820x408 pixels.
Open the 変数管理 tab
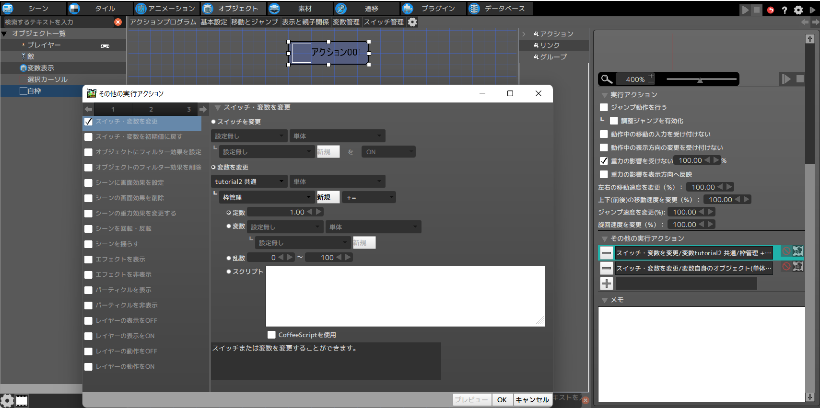[x=346, y=22]
